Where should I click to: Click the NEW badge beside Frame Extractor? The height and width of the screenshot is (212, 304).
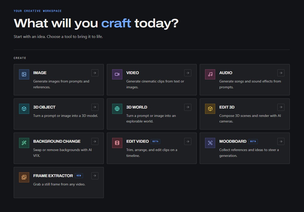79,176
